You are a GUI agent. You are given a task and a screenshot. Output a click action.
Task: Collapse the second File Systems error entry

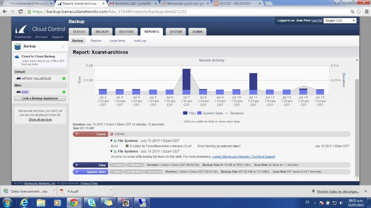tap(111, 151)
